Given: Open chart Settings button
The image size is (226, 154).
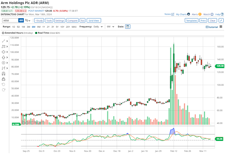Looking at the screenshot, I should 60,21.
